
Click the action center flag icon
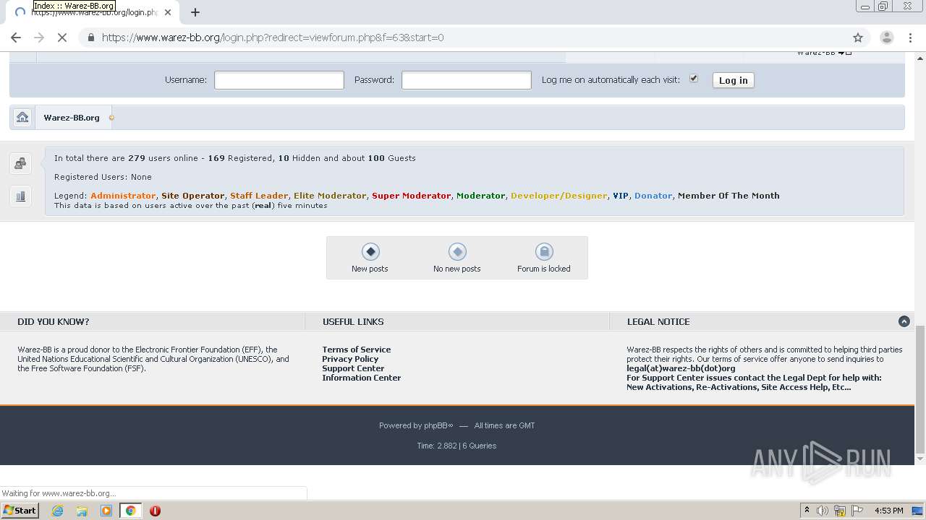[x=857, y=511]
